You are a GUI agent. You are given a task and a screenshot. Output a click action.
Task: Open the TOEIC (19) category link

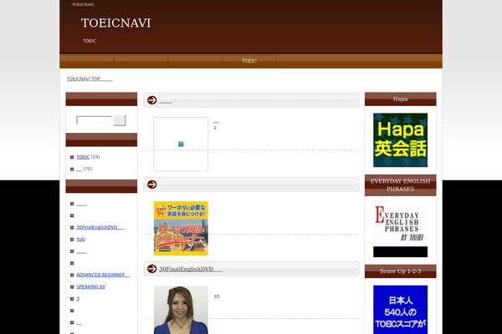click(x=83, y=157)
